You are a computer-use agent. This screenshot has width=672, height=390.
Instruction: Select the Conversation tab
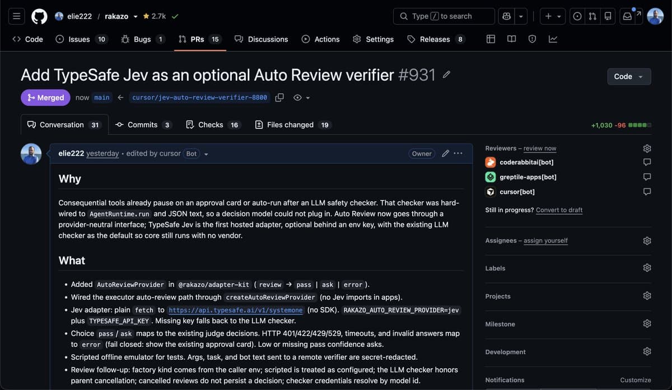coord(64,124)
